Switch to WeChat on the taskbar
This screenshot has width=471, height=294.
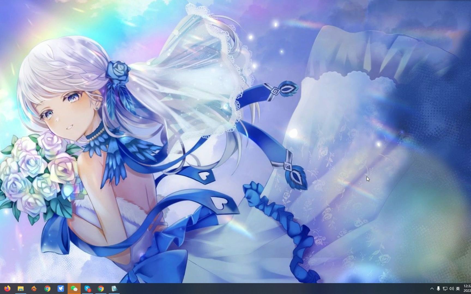(x=74, y=289)
